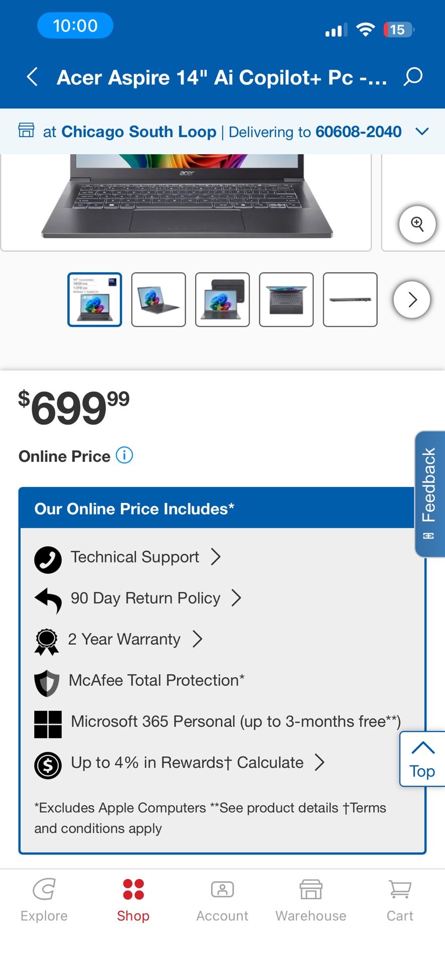Expand 2 Year Warranty details

tap(198, 639)
